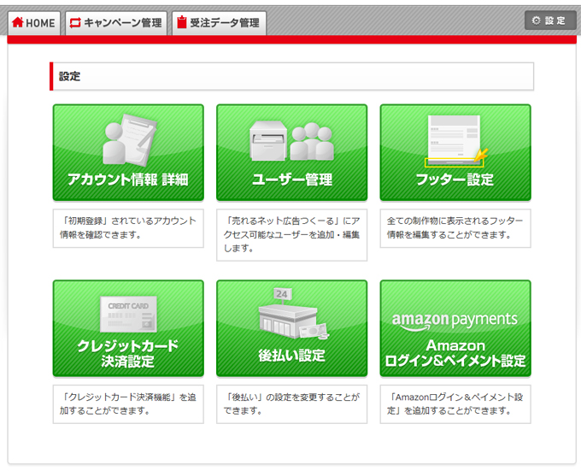581x471 pixels.
Task: Open アカウント情報 詳細 label
Action: click(128, 180)
